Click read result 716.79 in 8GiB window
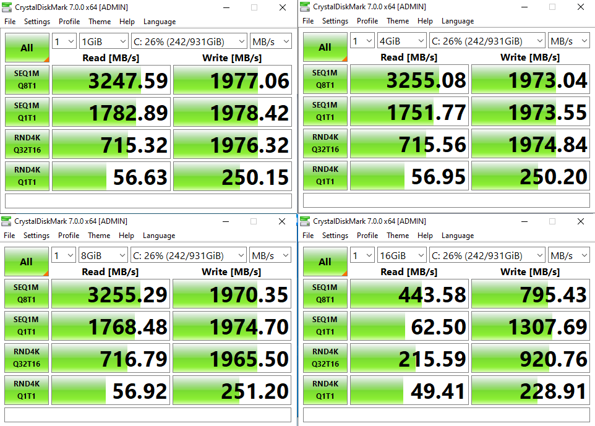The image size is (595, 426). coord(111,358)
